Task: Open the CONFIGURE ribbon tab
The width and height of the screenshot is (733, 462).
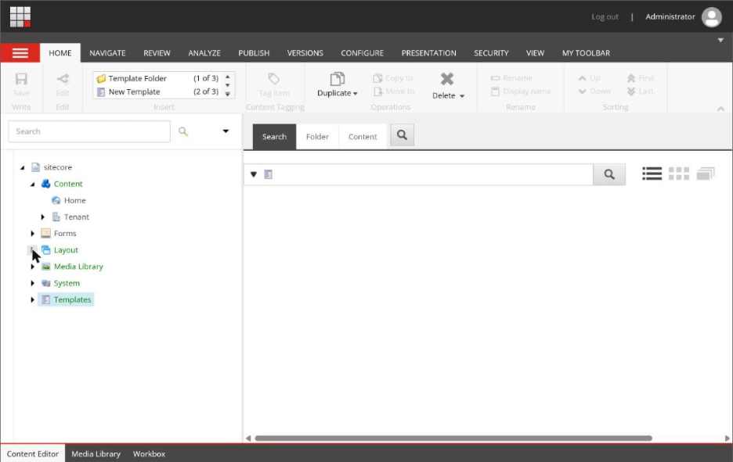Action: click(363, 53)
